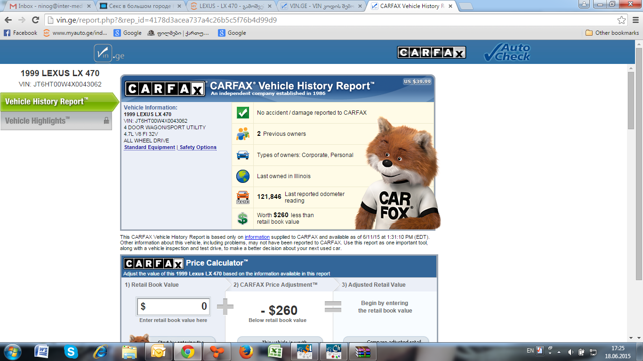Screen dimensions: 643x361
Task: Launch Microsoft Word from the taskbar
Action: pyautogui.click(x=42, y=352)
